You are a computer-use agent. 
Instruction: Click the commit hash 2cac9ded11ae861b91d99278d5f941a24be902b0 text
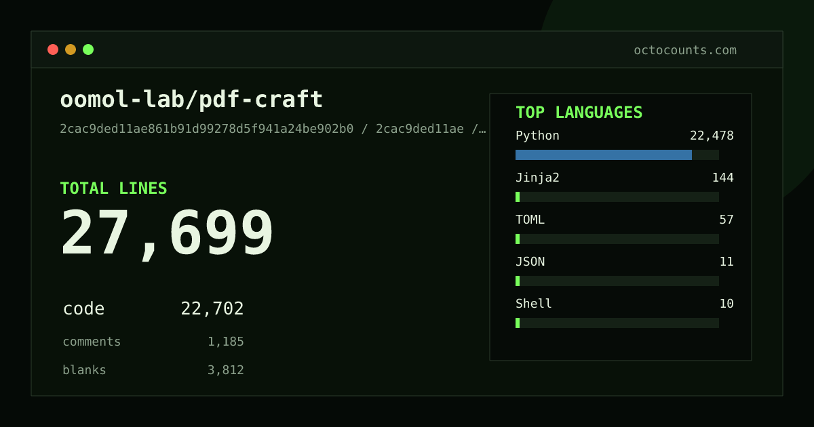coord(207,129)
